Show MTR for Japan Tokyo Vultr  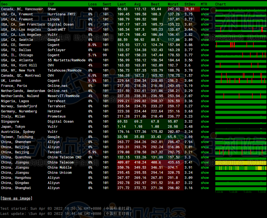pyautogui.click(x=205, y=127)
